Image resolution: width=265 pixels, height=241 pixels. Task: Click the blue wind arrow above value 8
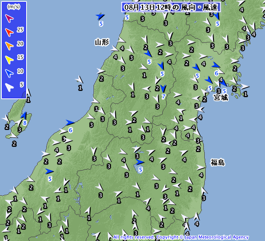[24, 115]
